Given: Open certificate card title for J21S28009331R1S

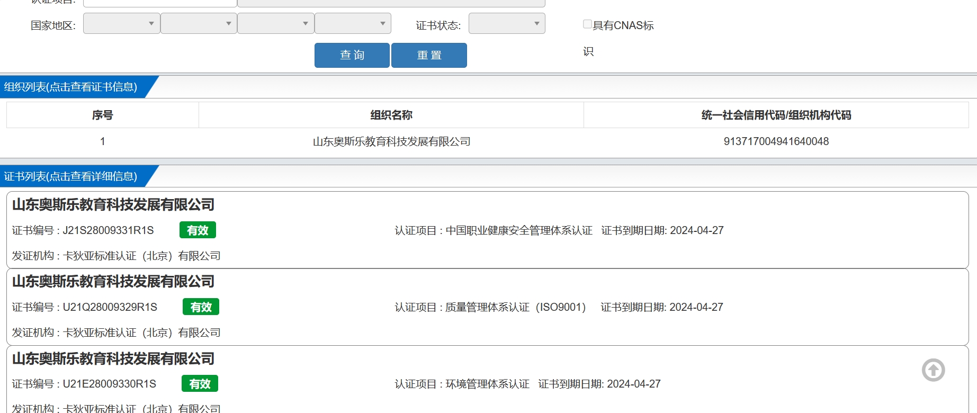Looking at the screenshot, I should [113, 204].
